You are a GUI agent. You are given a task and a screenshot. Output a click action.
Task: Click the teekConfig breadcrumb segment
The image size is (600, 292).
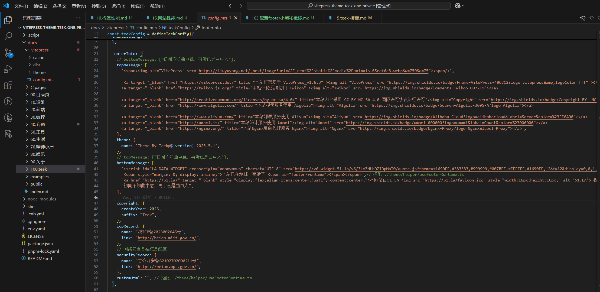pos(176,28)
